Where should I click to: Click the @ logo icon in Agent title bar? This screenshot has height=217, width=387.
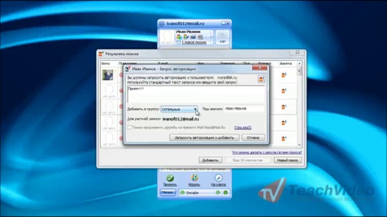click(x=161, y=24)
